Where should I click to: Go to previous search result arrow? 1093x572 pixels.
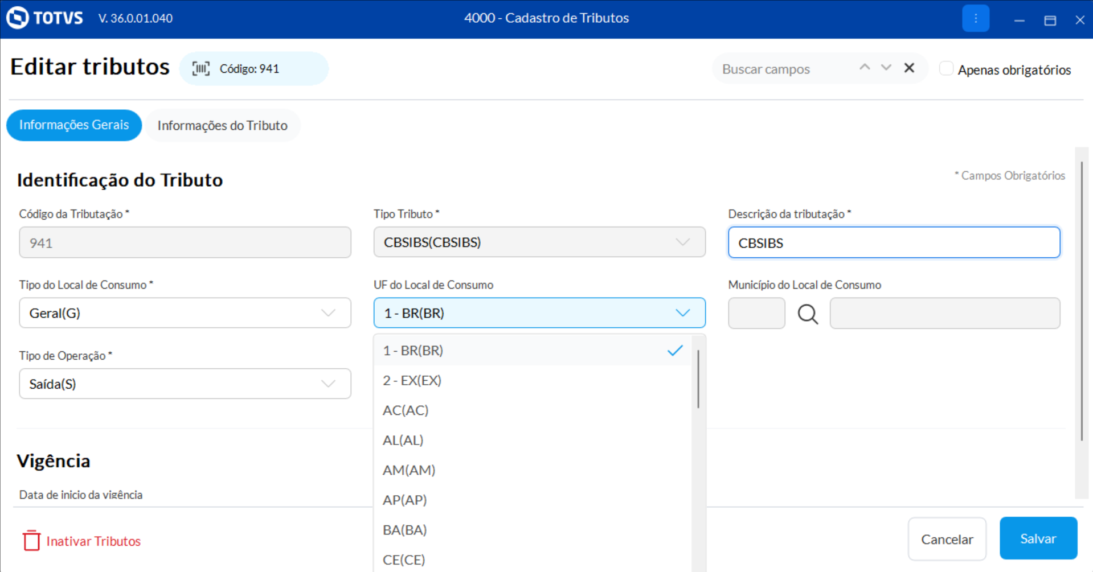pyautogui.click(x=865, y=68)
